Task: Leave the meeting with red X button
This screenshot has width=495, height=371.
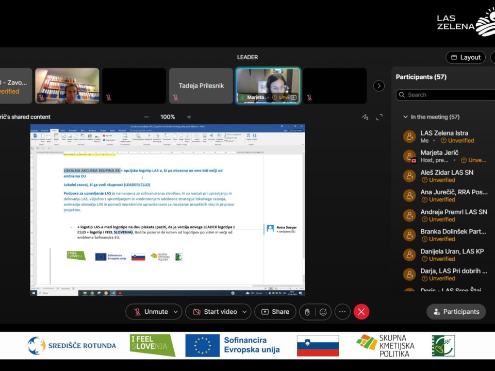Action: point(361,312)
